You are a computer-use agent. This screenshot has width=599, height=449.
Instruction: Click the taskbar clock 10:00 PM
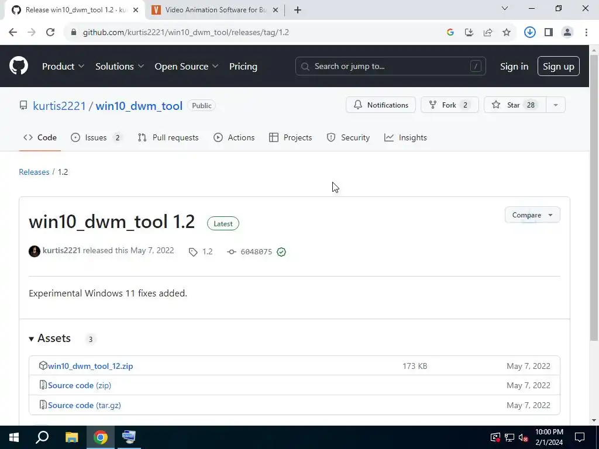(549, 432)
